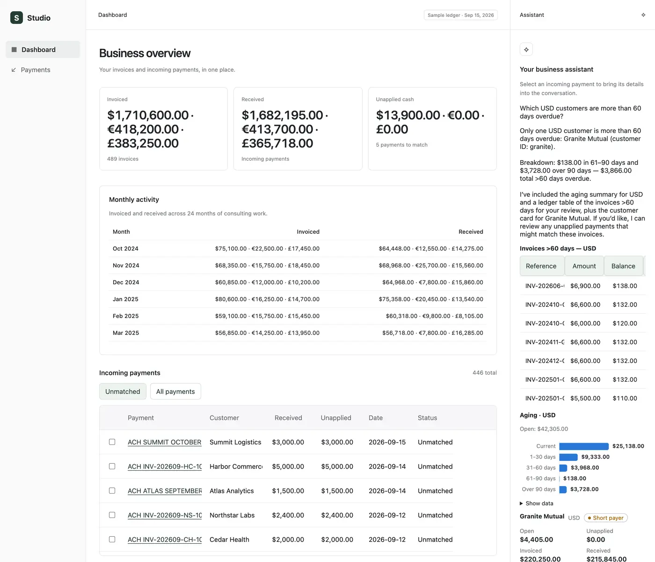
Task: Click the Balance column header in assistant table
Action: coord(624,266)
